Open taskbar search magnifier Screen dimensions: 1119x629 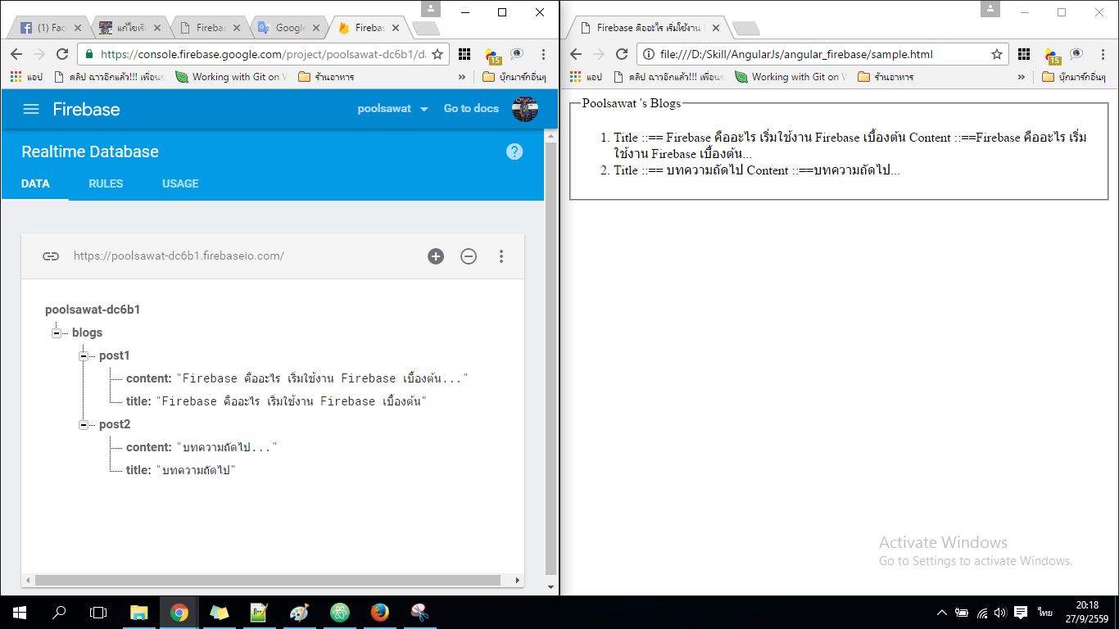[59, 612]
